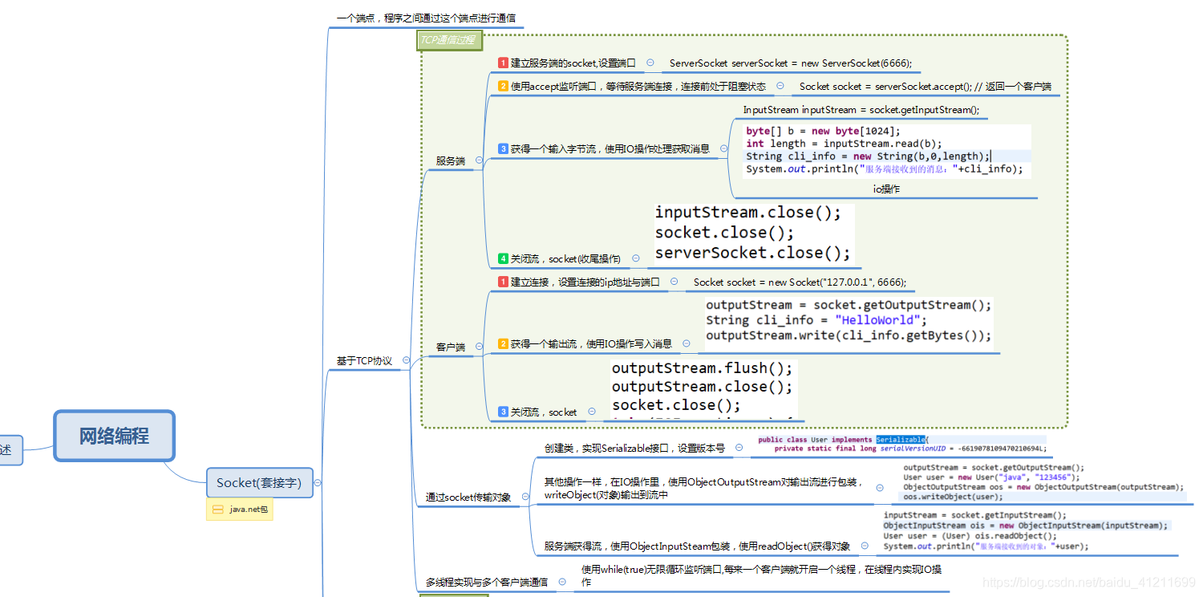Select the oos.writeObject(user) code image
The image size is (1203, 597).
coord(1043,481)
